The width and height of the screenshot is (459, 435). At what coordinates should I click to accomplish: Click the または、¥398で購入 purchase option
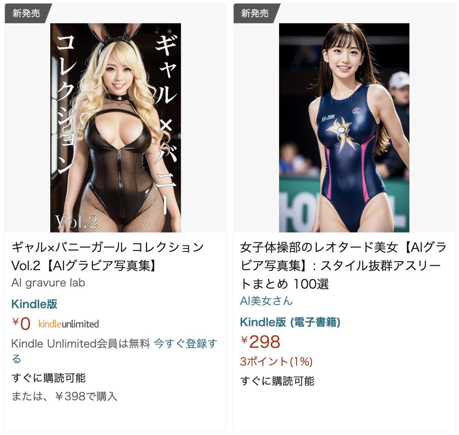click(65, 396)
